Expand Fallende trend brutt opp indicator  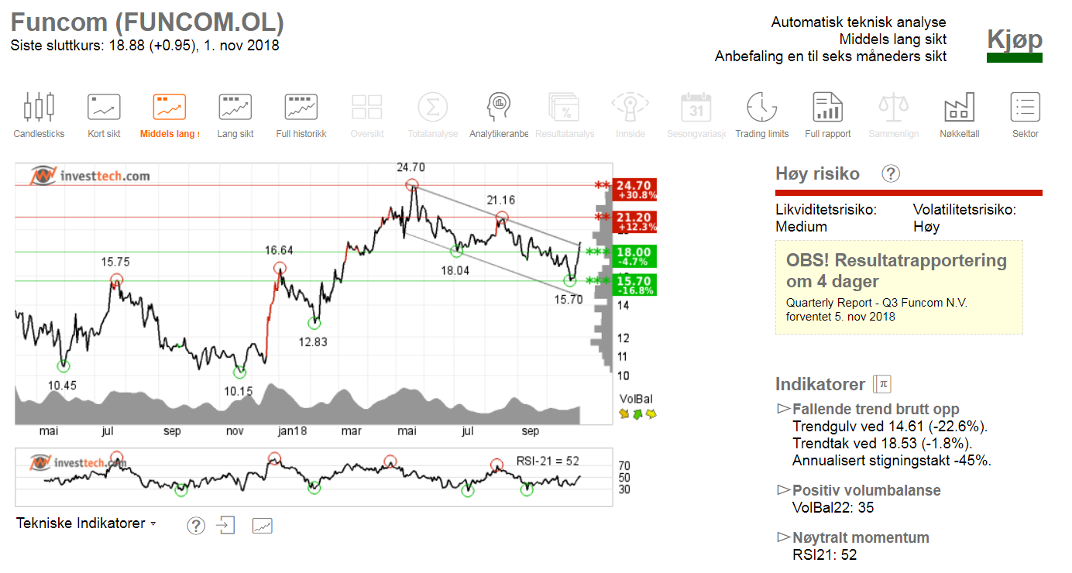coord(875,409)
